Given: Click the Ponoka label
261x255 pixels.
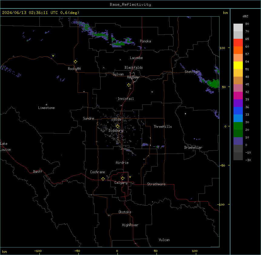Looking at the screenshot, I should click(x=145, y=41).
